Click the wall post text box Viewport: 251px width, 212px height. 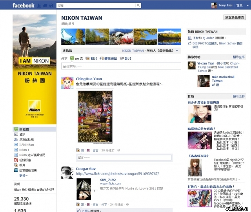click(121, 66)
